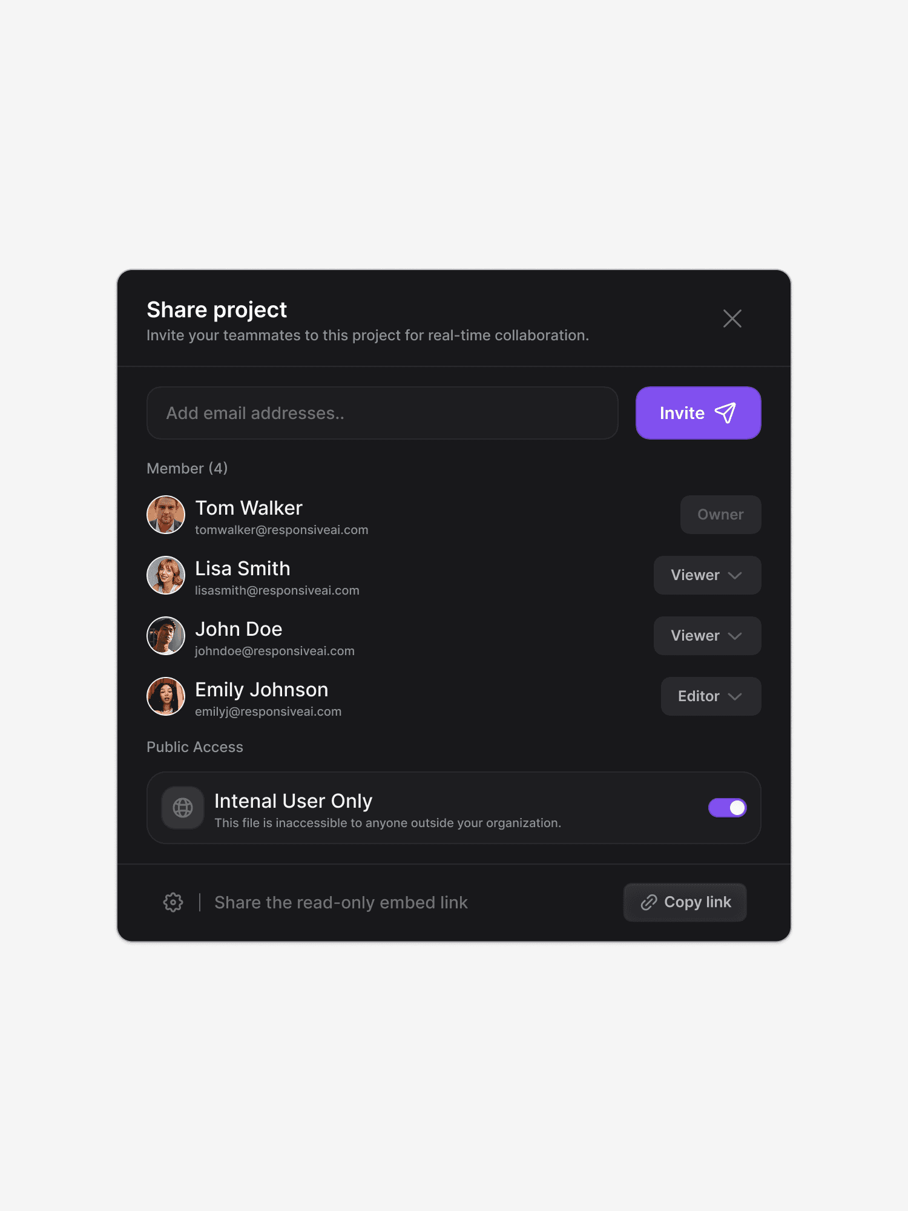Click the Add email addresses field
The height and width of the screenshot is (1211, 908).
point(381,412)
